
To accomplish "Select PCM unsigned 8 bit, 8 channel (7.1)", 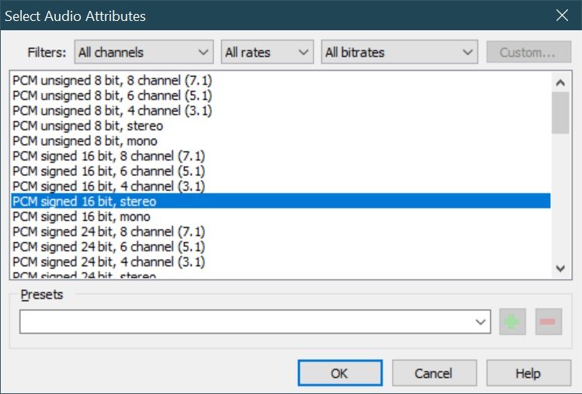I will pos(113,81).
